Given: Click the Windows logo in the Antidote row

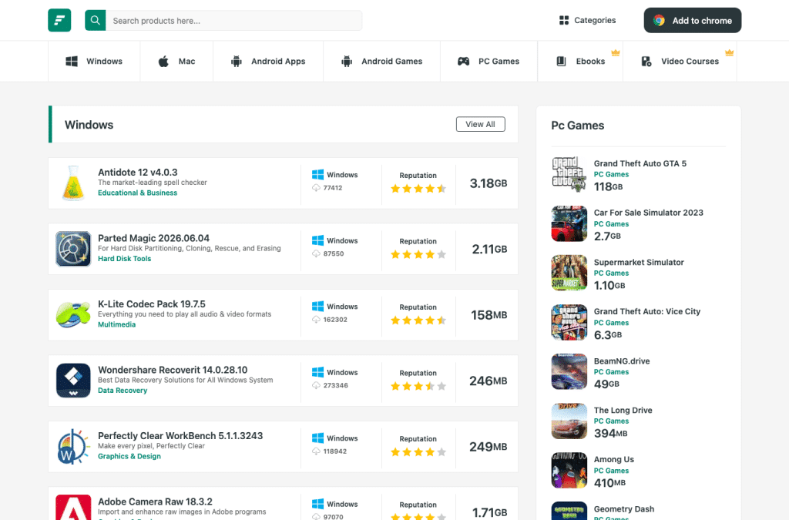Looking at the screenshot, I should (x=318, y=175).
